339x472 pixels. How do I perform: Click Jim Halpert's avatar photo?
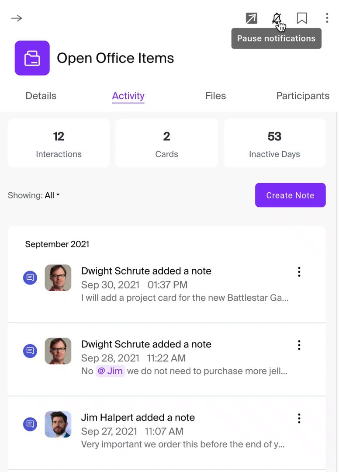point(58,424)
